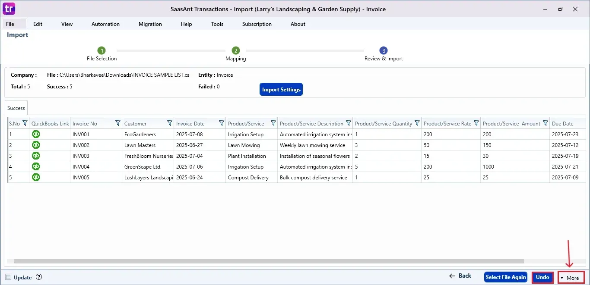Select the amount cell showing 1000
Image resolution: width=590 pixels, height=285 pixels.
[x=515, y=166]
